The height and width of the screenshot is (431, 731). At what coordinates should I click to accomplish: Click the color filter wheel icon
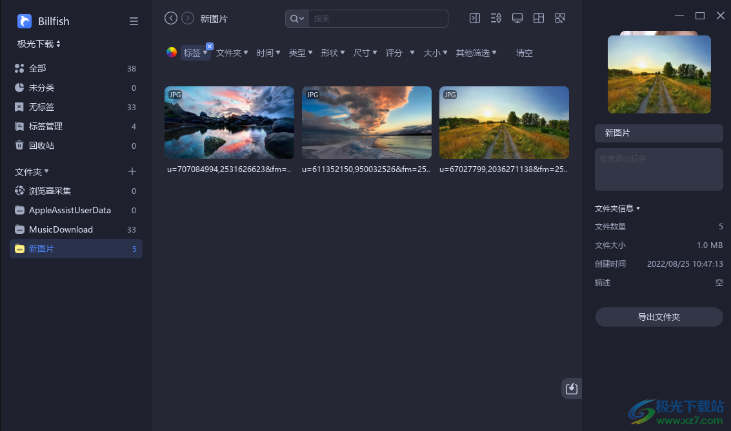click(x=171, y=52)
